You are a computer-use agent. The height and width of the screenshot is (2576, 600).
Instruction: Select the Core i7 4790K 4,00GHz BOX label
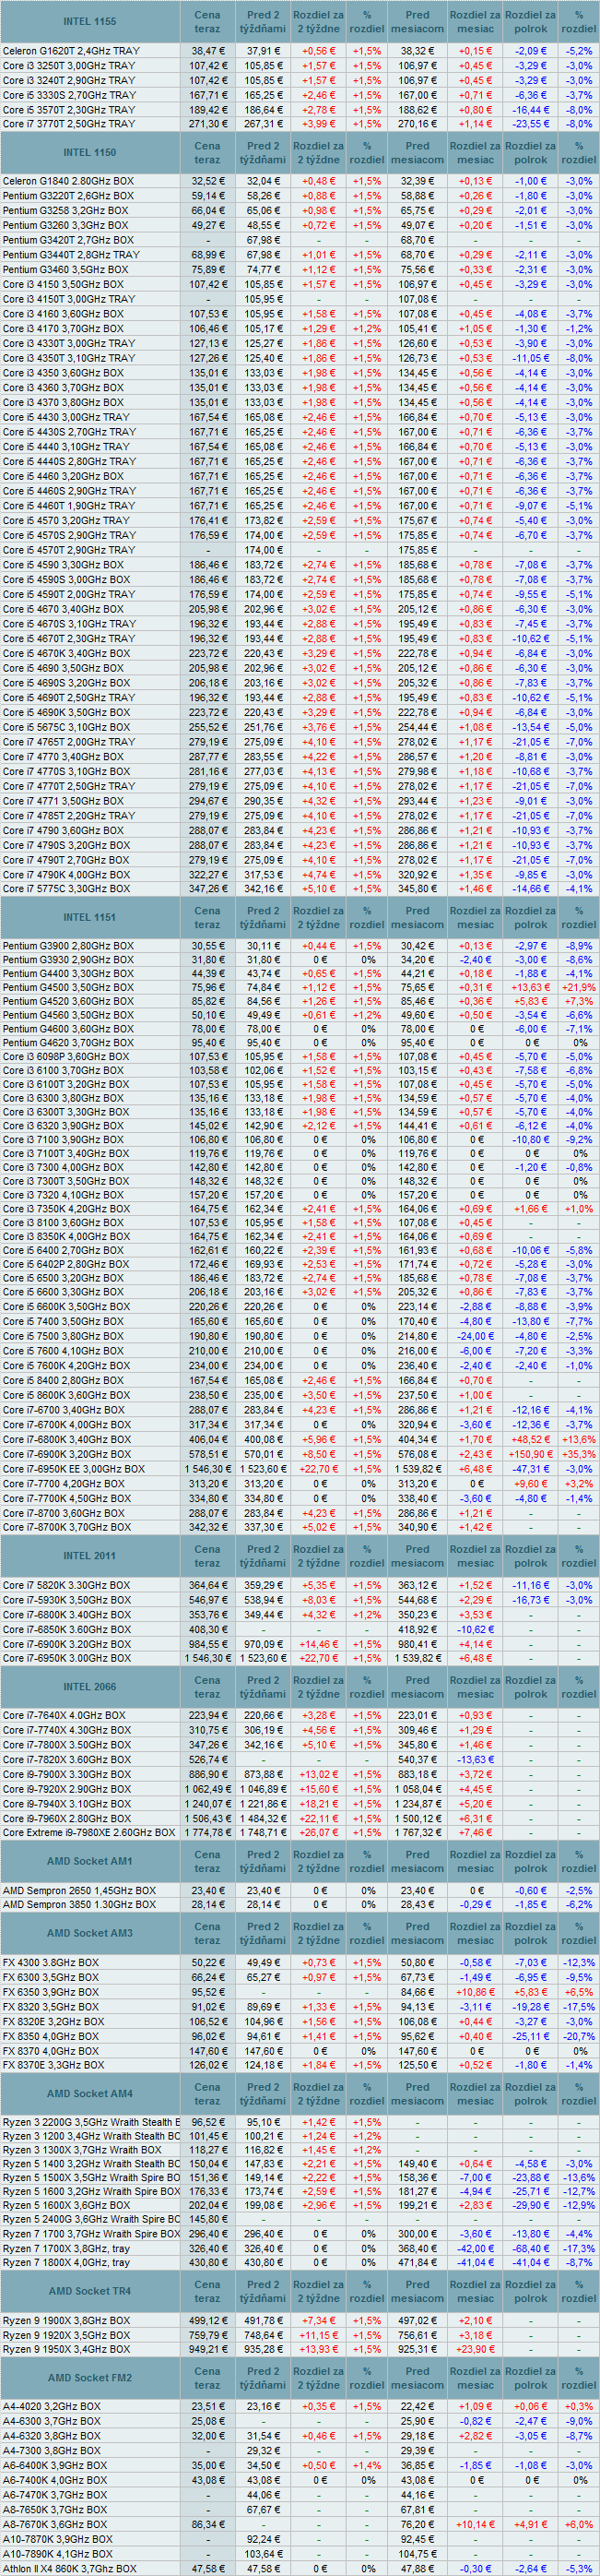tap(67, 874)
